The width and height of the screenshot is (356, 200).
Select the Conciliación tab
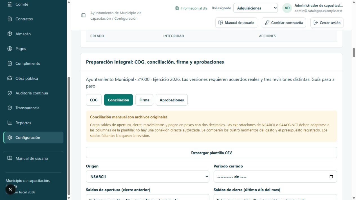[x=118, y=100]
